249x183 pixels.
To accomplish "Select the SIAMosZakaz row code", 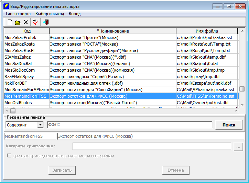I will coord(27,57).
